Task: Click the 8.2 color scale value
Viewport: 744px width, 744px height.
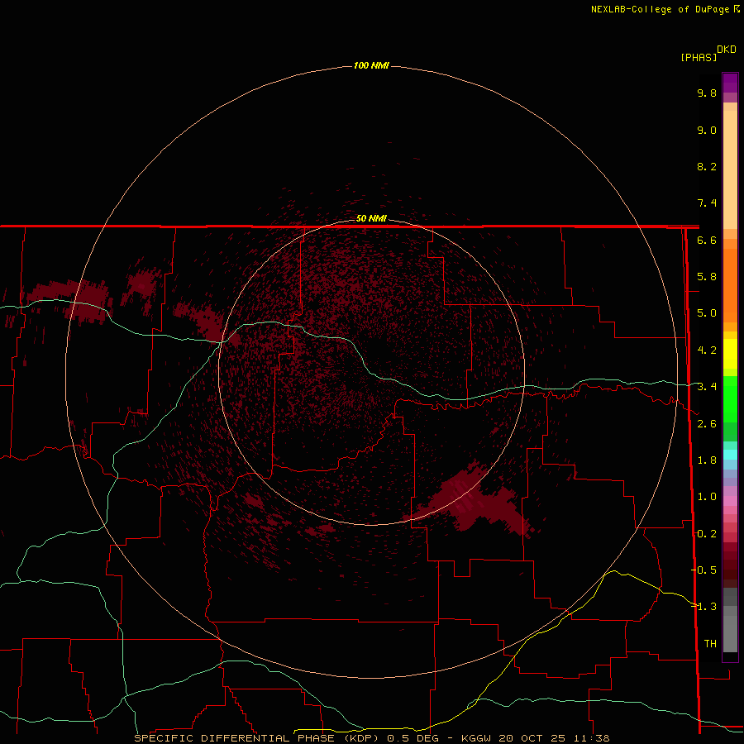Action: pyautogui.click(x=707, y=167)
